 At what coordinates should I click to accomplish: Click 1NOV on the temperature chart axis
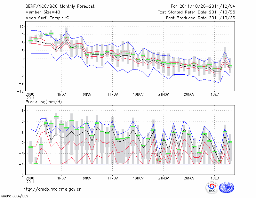pos(61,95)
